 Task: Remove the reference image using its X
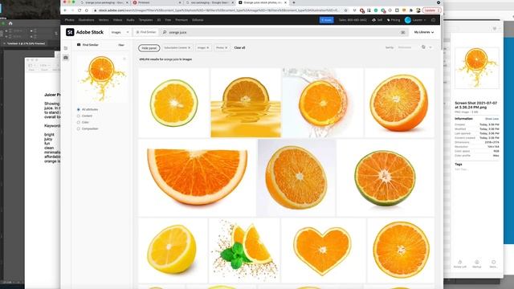124,59
